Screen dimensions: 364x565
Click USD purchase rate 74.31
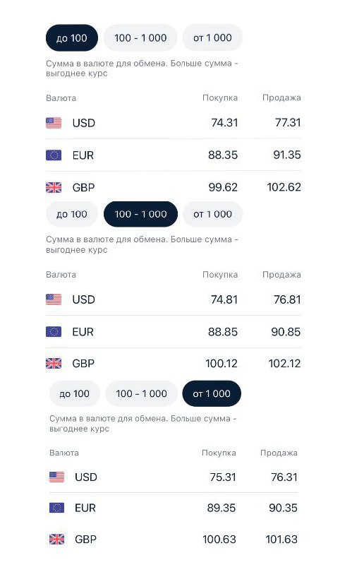point(224,123)
